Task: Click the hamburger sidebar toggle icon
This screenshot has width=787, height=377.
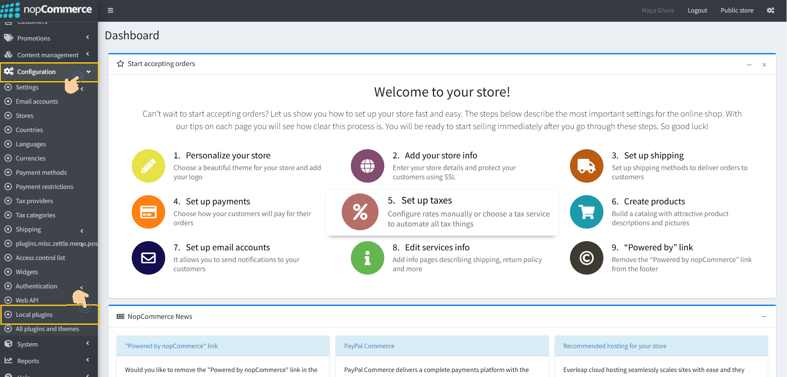Action: [x=110, y=10]
